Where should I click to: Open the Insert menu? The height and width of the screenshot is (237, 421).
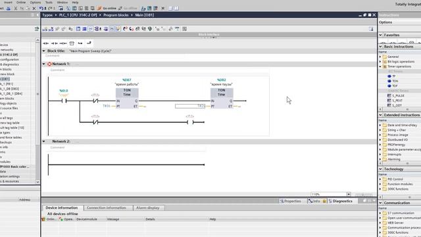[x=8, y=2]
